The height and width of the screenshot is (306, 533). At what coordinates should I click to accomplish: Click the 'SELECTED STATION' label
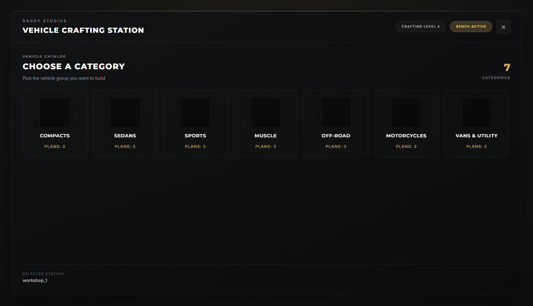[x=43, y=274]
